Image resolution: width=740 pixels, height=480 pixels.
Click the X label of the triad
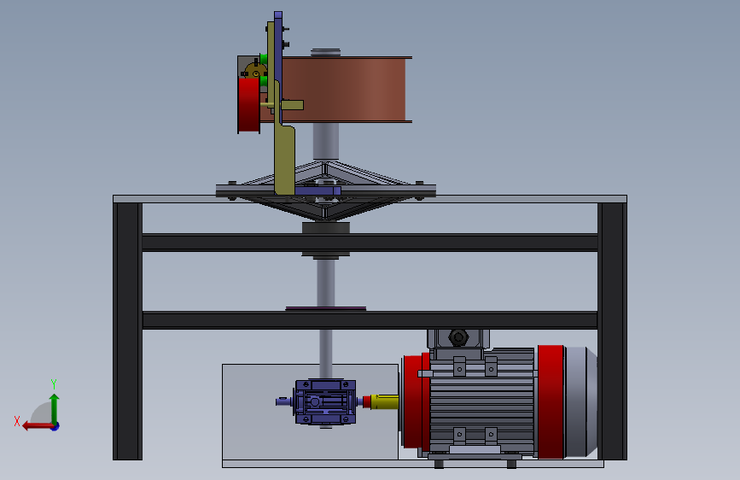pyautogui.click(x=17, y=421)
